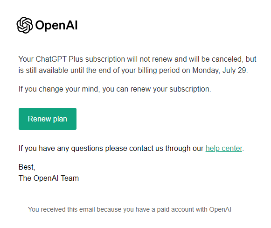Click 'paid account with OpenAI' footer words
Image resolution: width=271 pixels, height=228 pixels.
pos(194,209)
